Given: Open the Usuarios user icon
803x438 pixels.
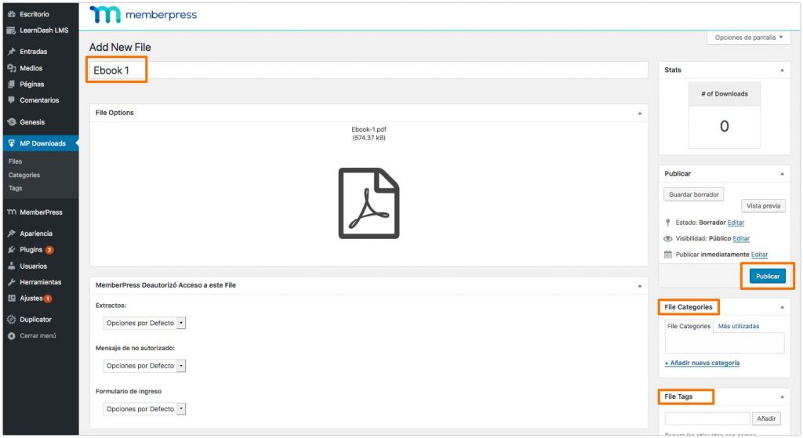Looking at the screenshot, I should coord(11,266).
